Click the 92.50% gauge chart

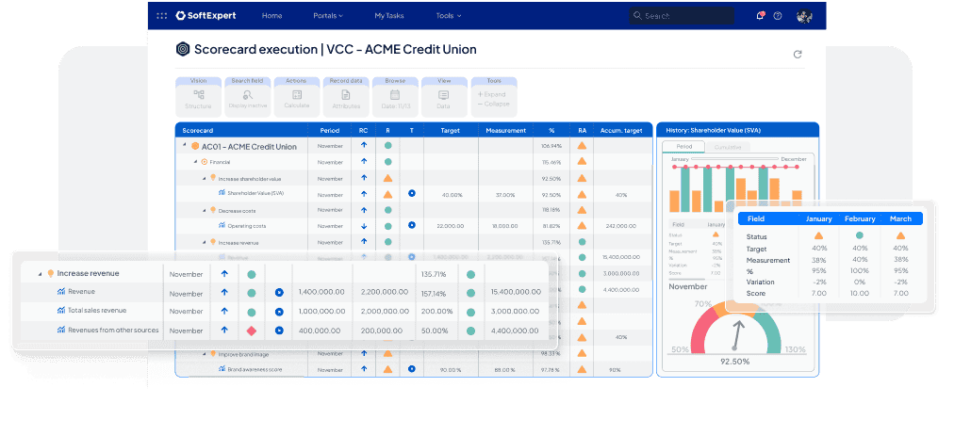[x=735, y=329]
